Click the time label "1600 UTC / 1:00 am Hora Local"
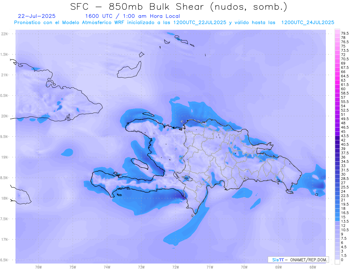 click(x=133, y=16)
